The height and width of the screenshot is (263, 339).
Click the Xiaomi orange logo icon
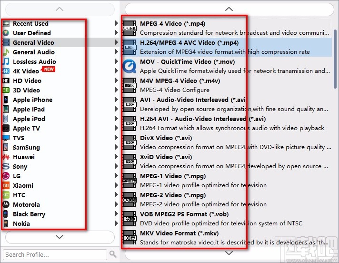[x=6, y=185]
